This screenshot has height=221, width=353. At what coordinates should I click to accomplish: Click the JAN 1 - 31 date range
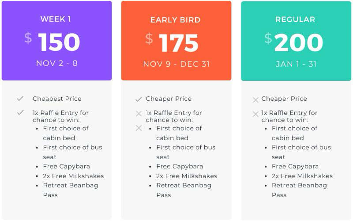(x=296, y=64)
